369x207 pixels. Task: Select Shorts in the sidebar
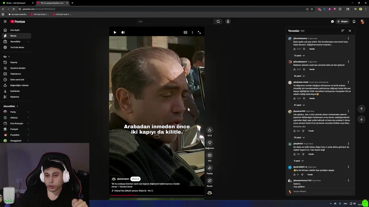pyautogui.click(x=16, y=36)
